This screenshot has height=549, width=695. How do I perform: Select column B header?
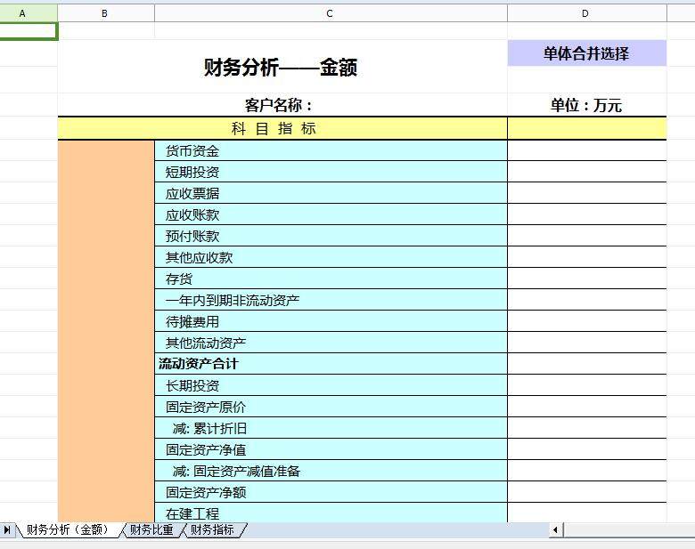click(x=105, y=13)
